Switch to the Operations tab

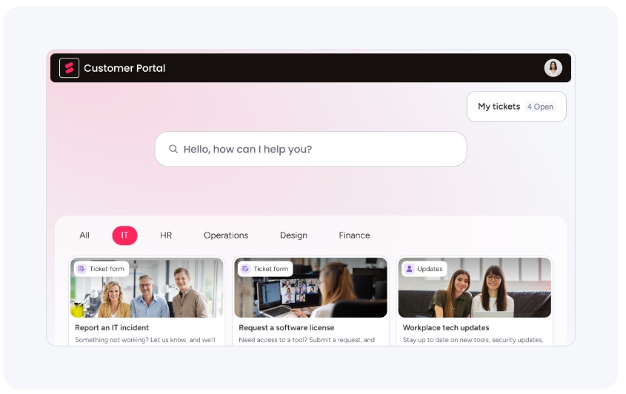[x=226, y=236]
